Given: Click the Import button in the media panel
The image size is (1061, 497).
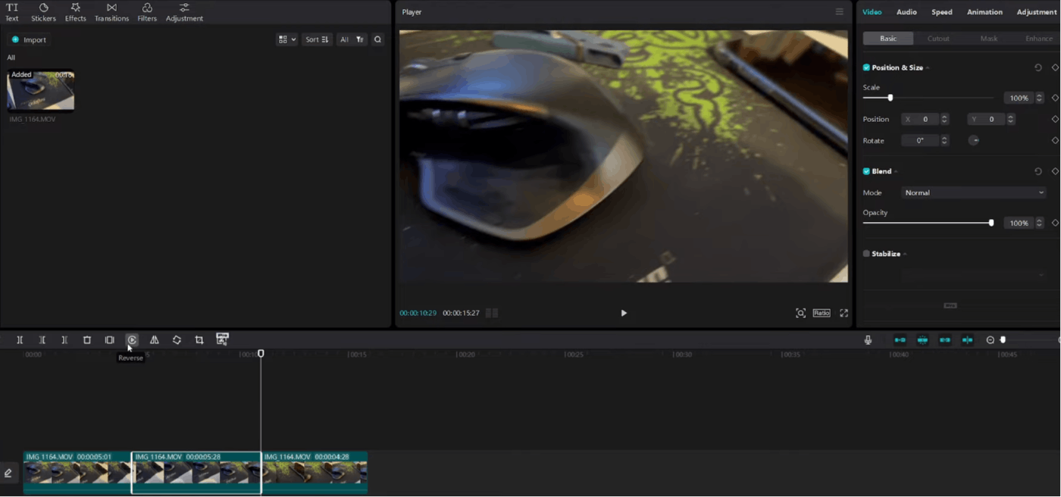Looking at the screenshot, I should [x=28, y=39].
